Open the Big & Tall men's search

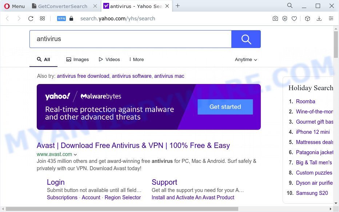click(x=314, y=163)
